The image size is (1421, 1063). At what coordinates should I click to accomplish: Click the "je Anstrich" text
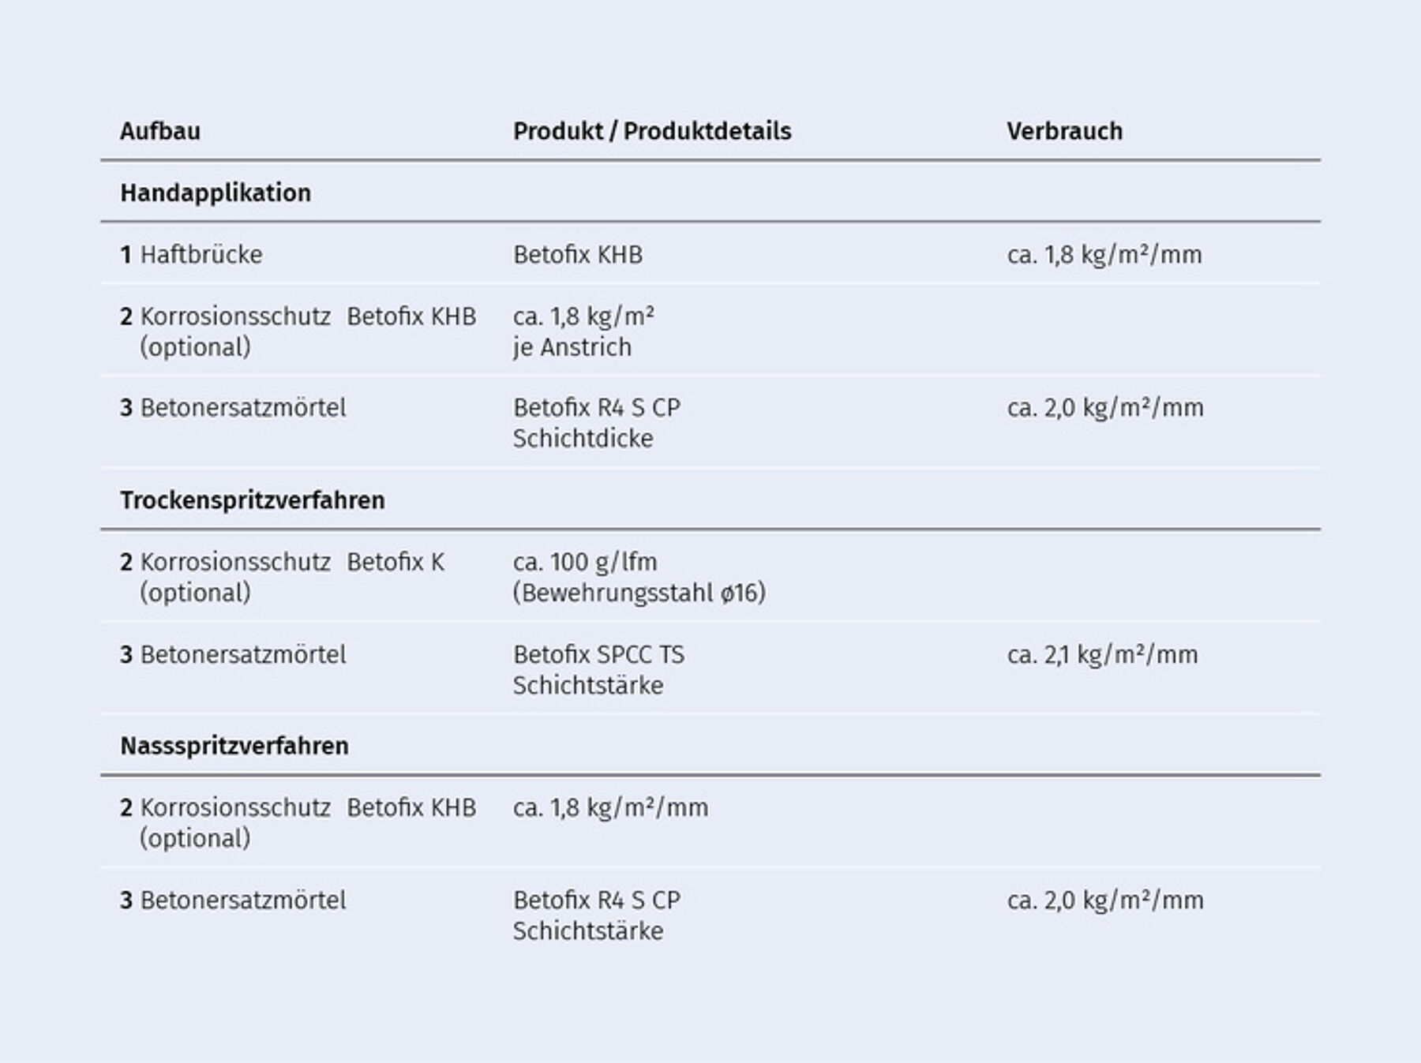pos(572,347)
